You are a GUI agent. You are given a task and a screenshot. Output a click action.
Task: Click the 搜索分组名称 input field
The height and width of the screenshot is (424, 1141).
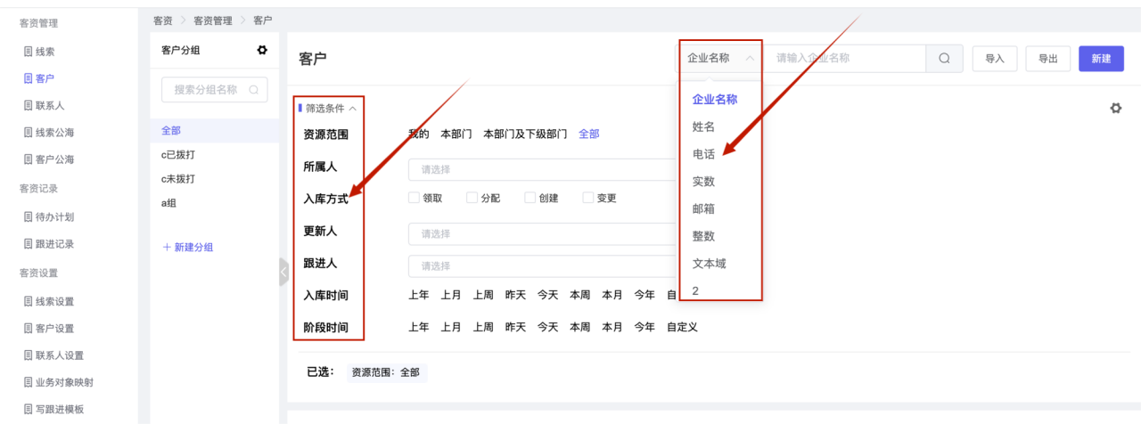click(214, 90)
